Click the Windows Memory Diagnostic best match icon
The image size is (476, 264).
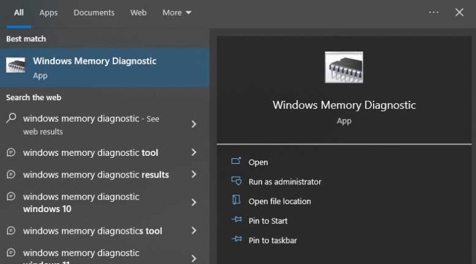tap(15, 67)
